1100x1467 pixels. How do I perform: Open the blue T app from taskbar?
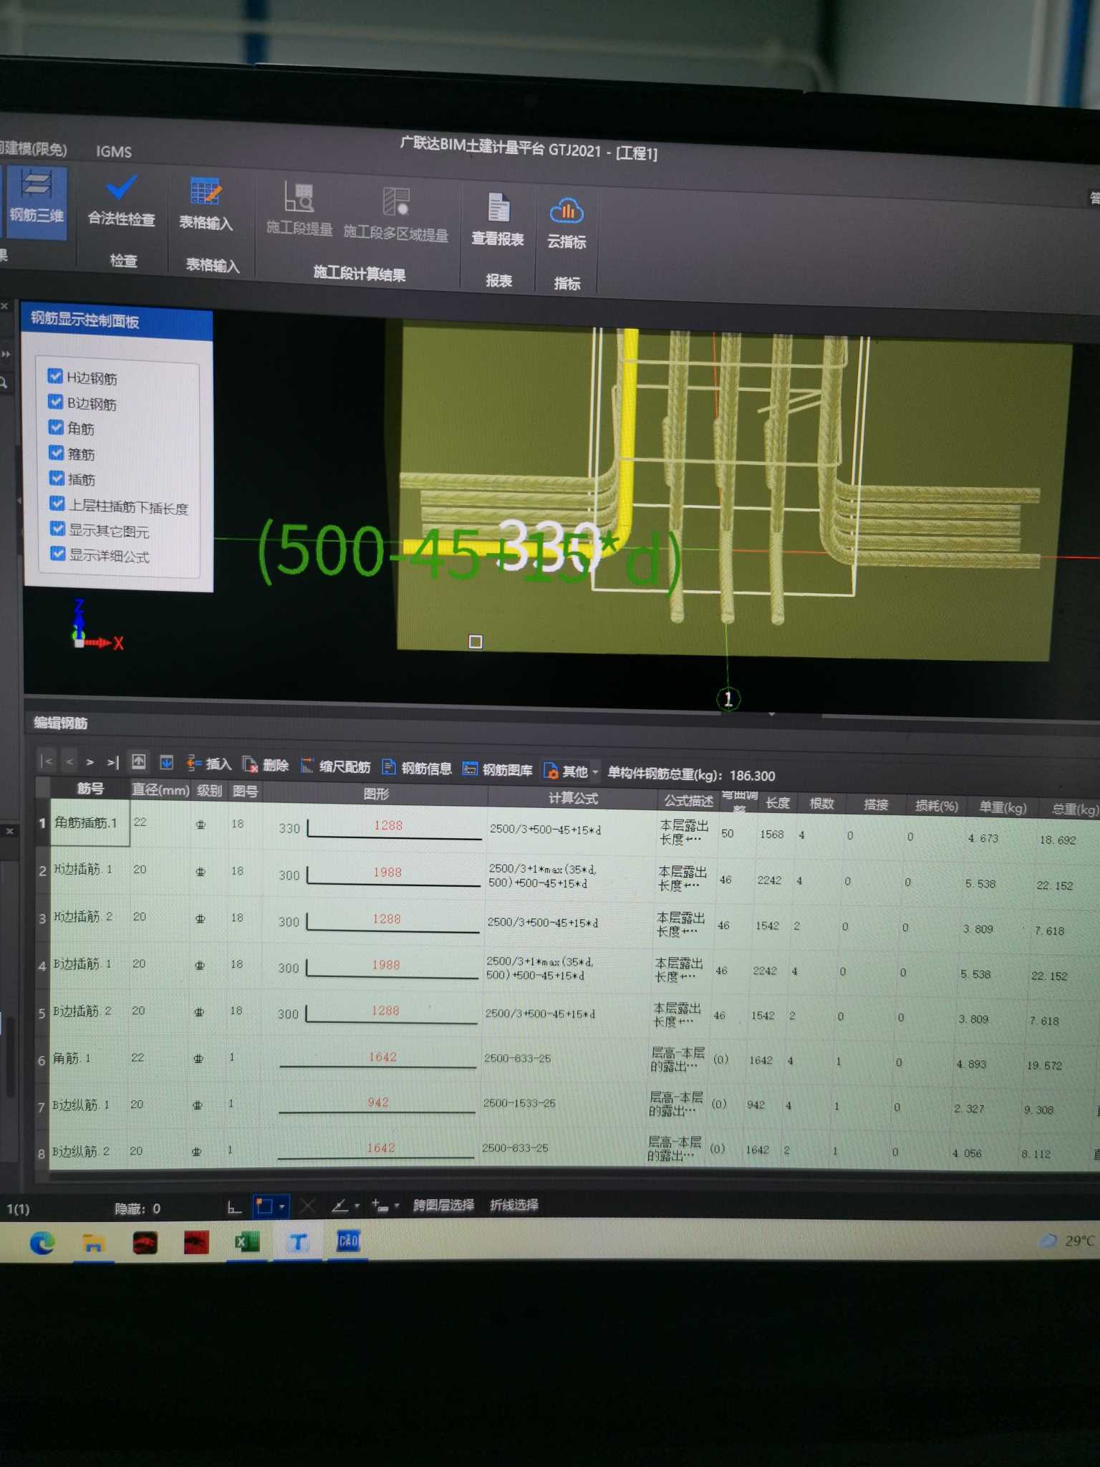coord(297,1242)
